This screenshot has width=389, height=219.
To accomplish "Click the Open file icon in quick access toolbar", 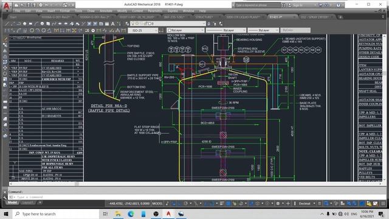I will pos(22,5).
